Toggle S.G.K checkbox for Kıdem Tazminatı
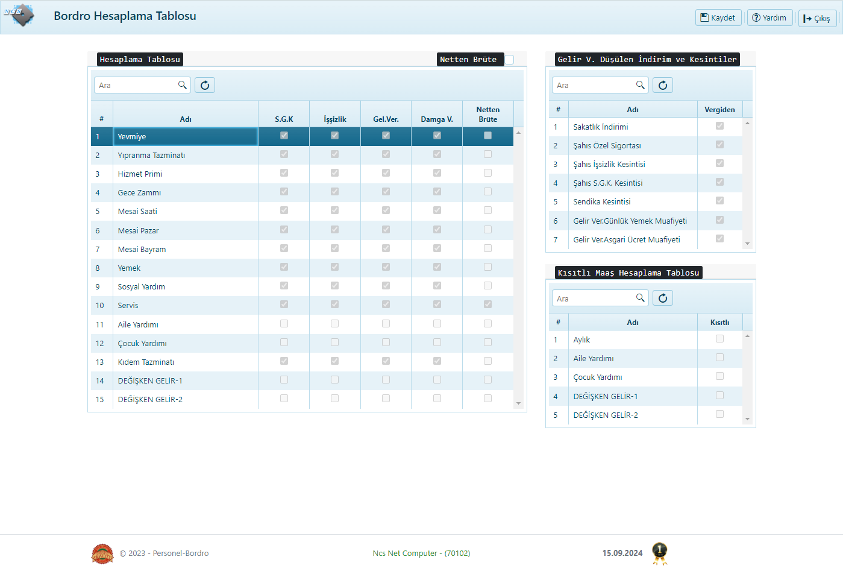This screenshot has height=568, width=843. pyautogui.click(x=284, y=361)
